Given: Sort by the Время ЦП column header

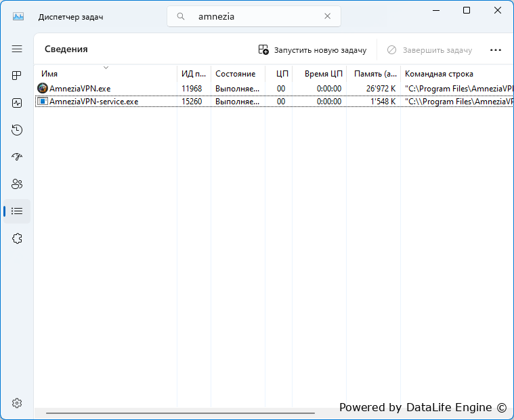Looking at the screenshot, I should point(319,74).
